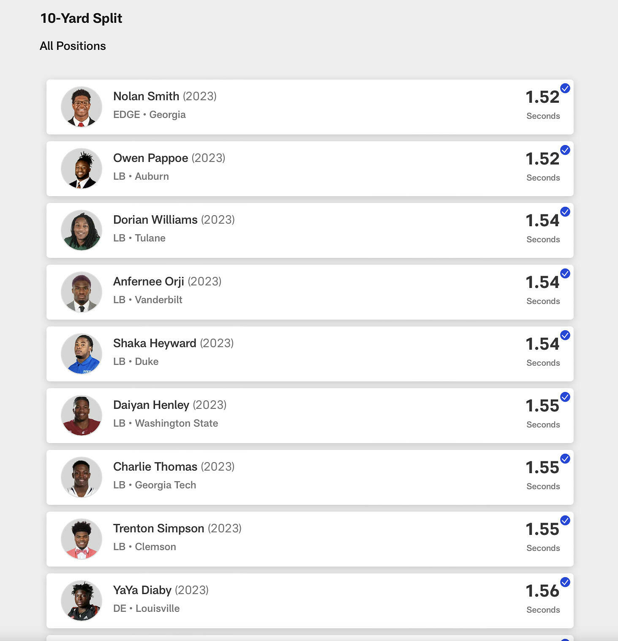Click the All Positions heading

(x=73, y=46)
